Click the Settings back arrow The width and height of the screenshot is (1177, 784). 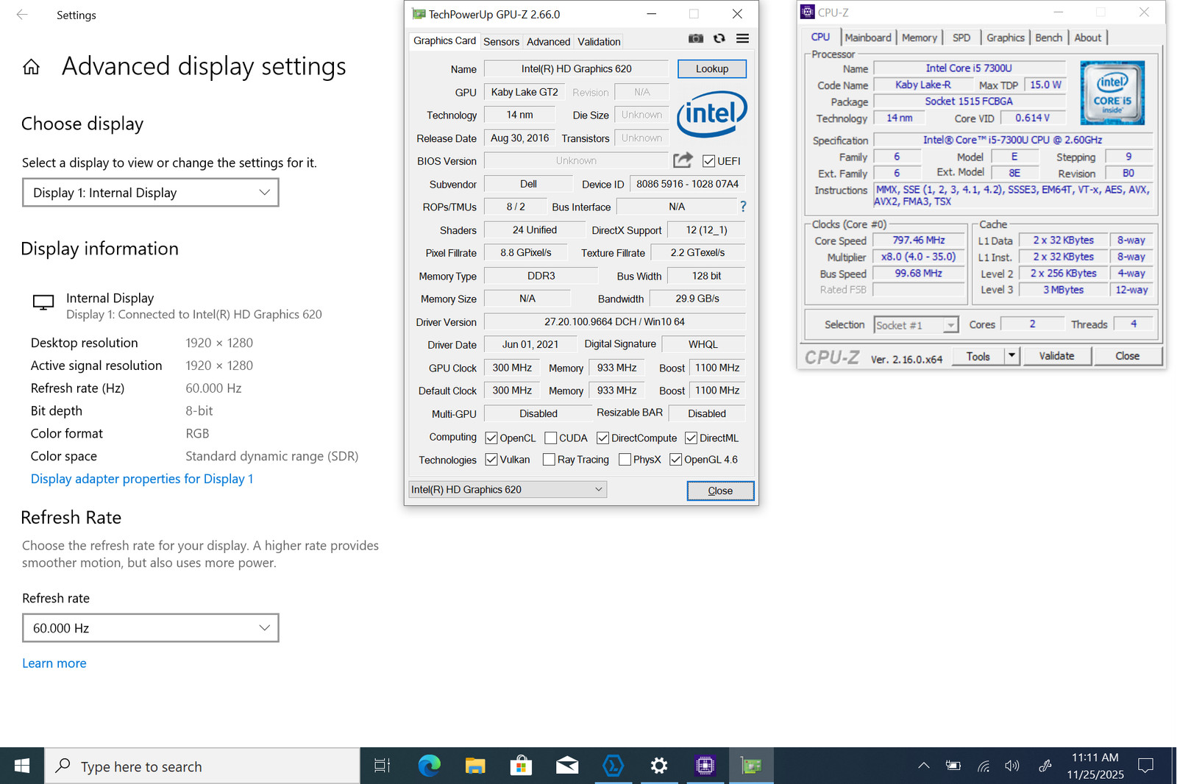22,15
